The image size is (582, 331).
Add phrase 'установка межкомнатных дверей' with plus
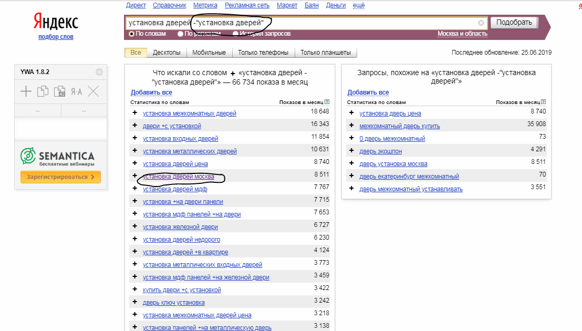135,112
